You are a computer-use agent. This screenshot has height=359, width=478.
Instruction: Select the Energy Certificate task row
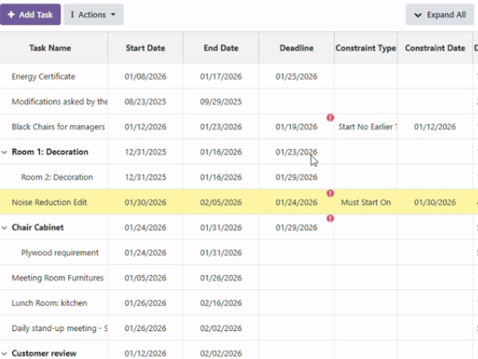pyautogui.click(x=43, y=76)
